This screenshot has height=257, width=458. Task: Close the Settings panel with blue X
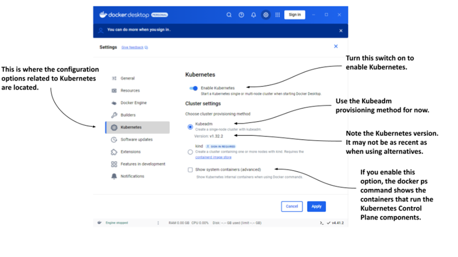pyautogui.click(x=336, y=46)
